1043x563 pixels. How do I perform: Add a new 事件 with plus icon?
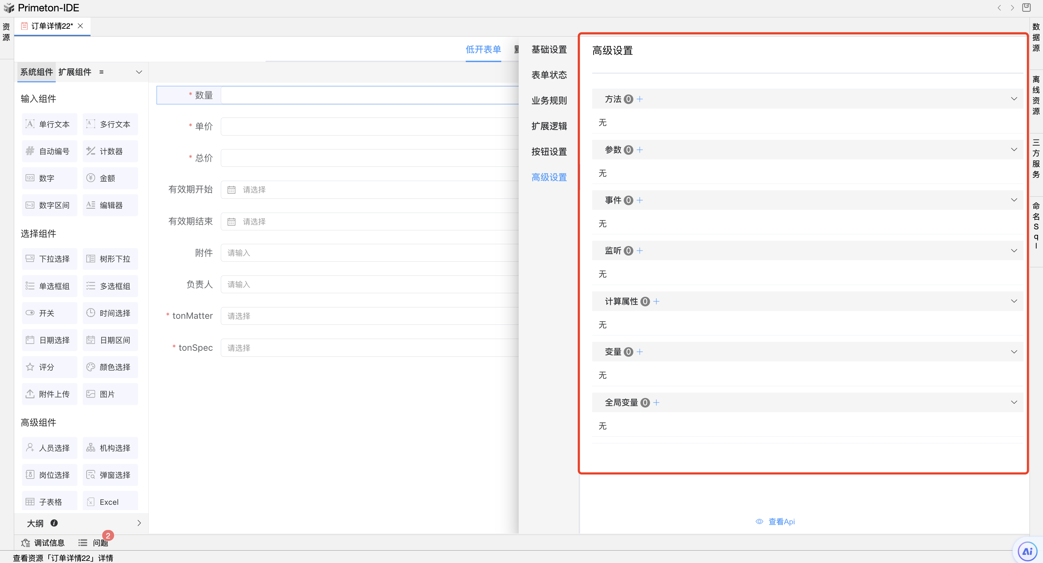(x=640, y=200)
